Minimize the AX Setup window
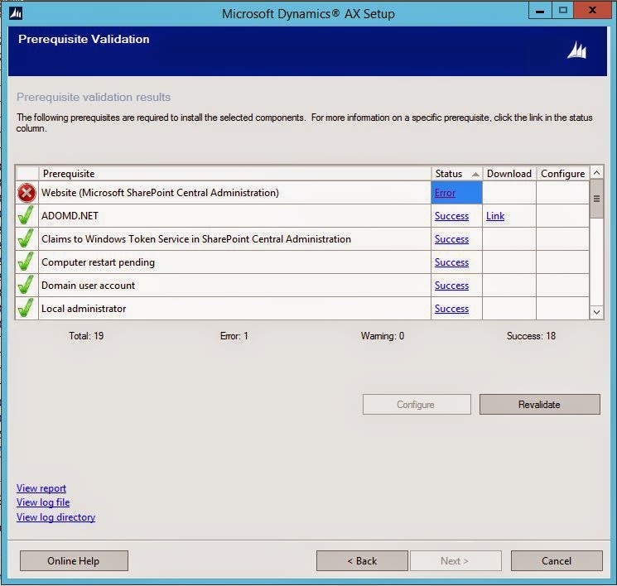This screenshot has height=586, width=617. (x=540, y=10)
